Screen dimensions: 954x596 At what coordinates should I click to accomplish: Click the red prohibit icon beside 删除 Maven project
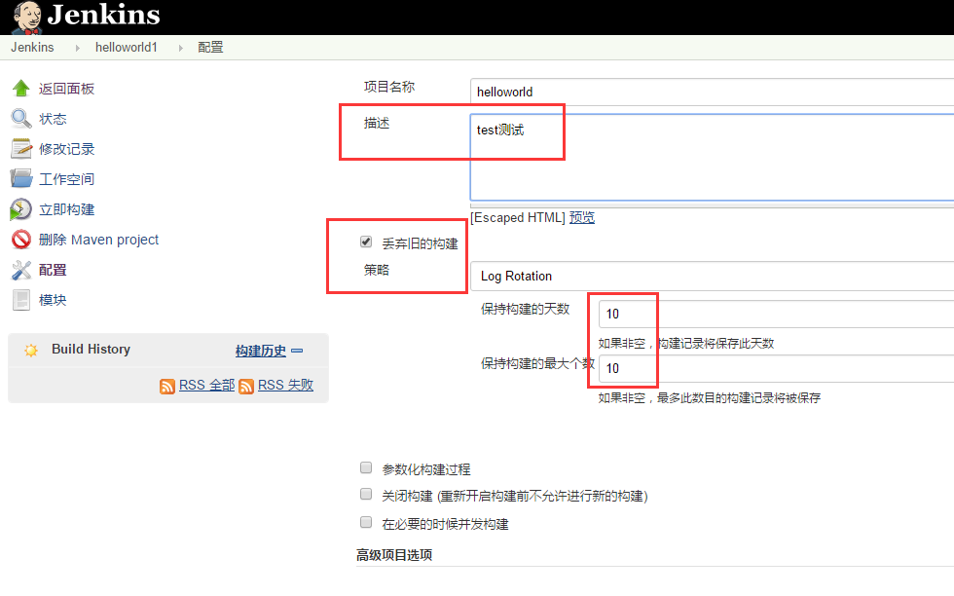pyautogui.click(x=20, y=240)
